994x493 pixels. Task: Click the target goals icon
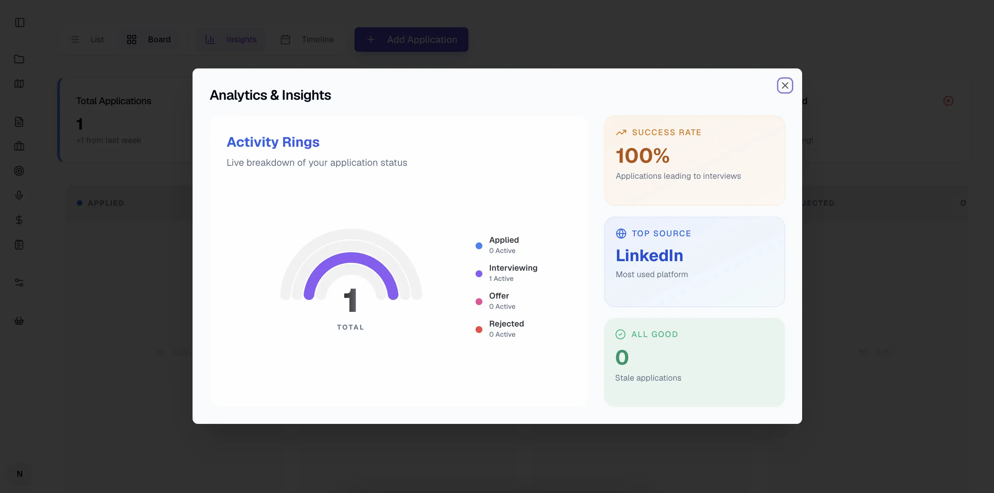pos(19,171)
